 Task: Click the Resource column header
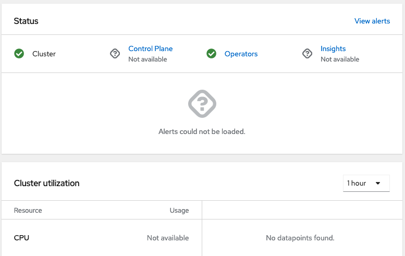point(28,210)
